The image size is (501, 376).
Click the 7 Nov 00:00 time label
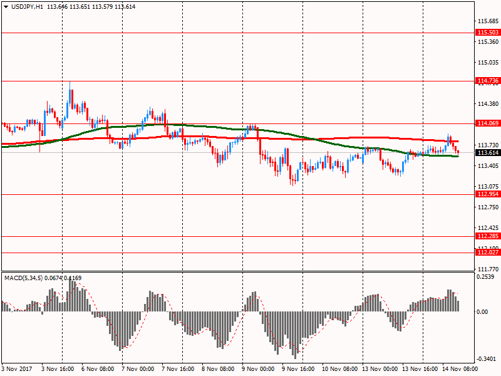138,368
